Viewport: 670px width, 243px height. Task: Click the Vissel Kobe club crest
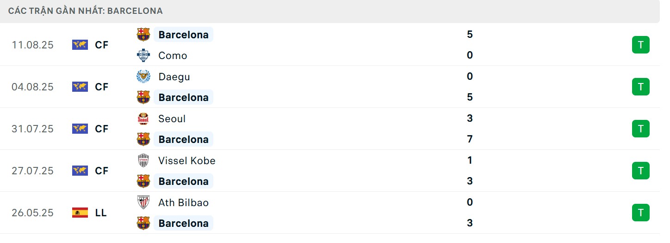click(143, 160)
